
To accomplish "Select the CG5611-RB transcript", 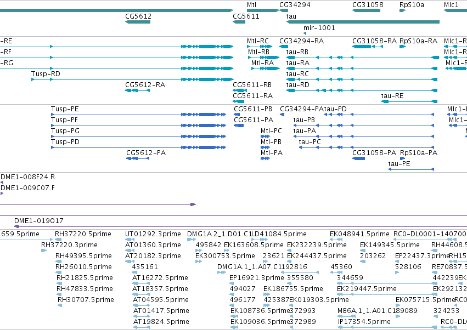I will (240, 90).
